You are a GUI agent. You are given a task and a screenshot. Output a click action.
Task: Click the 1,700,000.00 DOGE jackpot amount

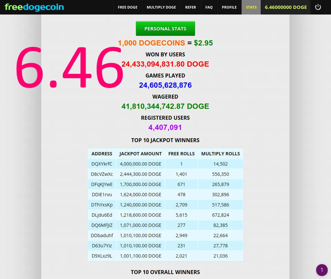coord(140,185)
